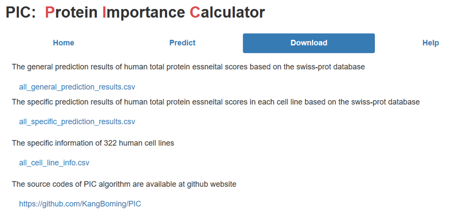The image size is (452, 218).
Task: Visit the github.com/KangBoming/PIC repository link
Action: (x=80, y=204)
